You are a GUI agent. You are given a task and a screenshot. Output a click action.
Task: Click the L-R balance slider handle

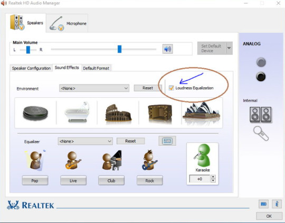coord(28,50)
